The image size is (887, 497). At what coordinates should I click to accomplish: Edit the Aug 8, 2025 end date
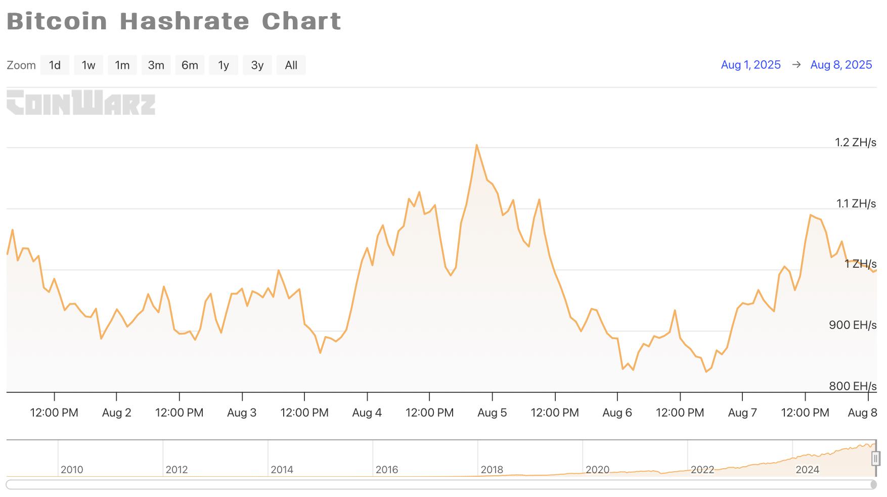coord(841,65)
